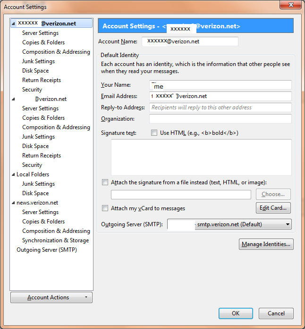Open Security under second verizon account

tap(32, 165)
